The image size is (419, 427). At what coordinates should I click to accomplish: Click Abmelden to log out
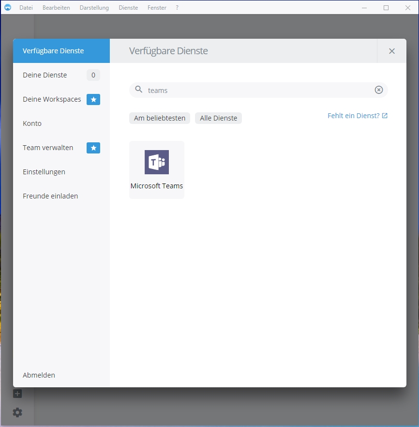tap(39, 375)
